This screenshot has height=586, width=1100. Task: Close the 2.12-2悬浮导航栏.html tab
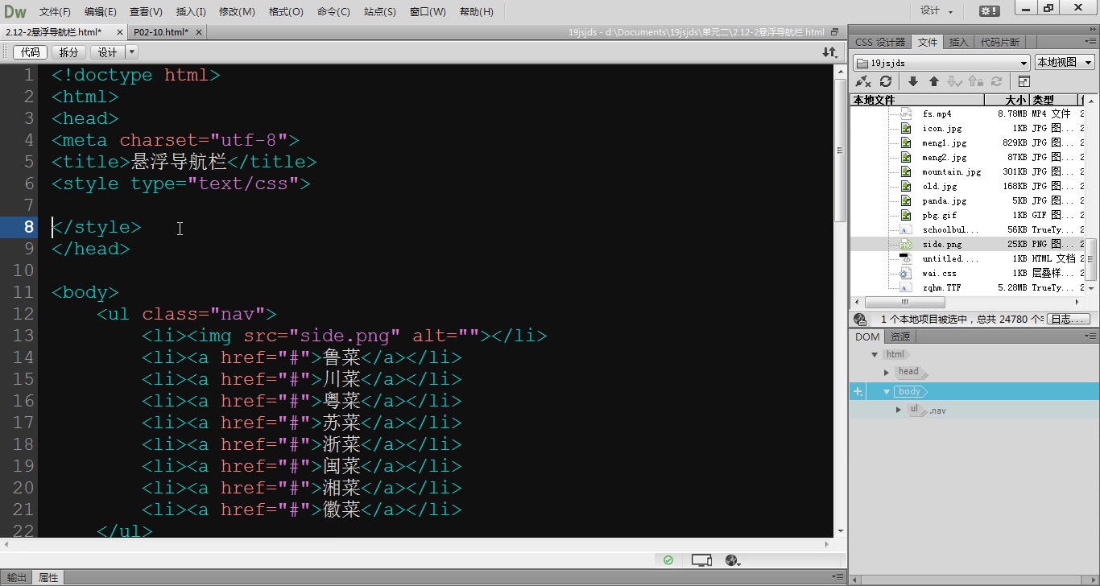coord(120,32)
